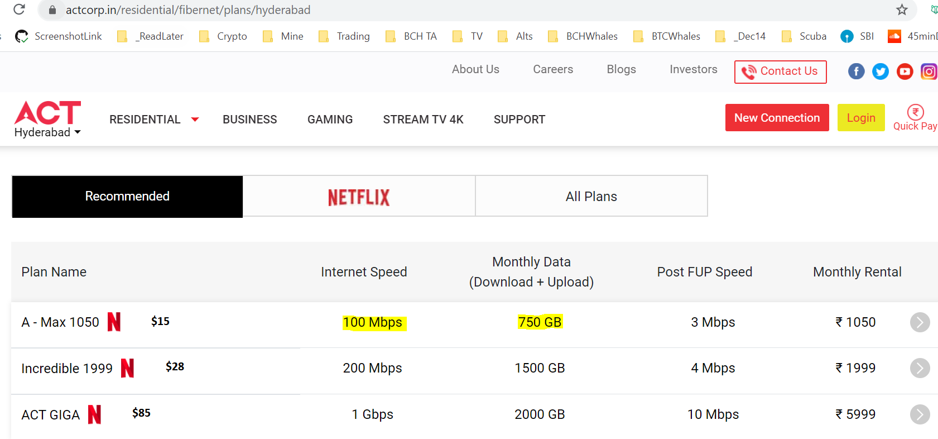Open ACT's Facebook page icon
Screen dimensions: 938x439
click(857, 71)
